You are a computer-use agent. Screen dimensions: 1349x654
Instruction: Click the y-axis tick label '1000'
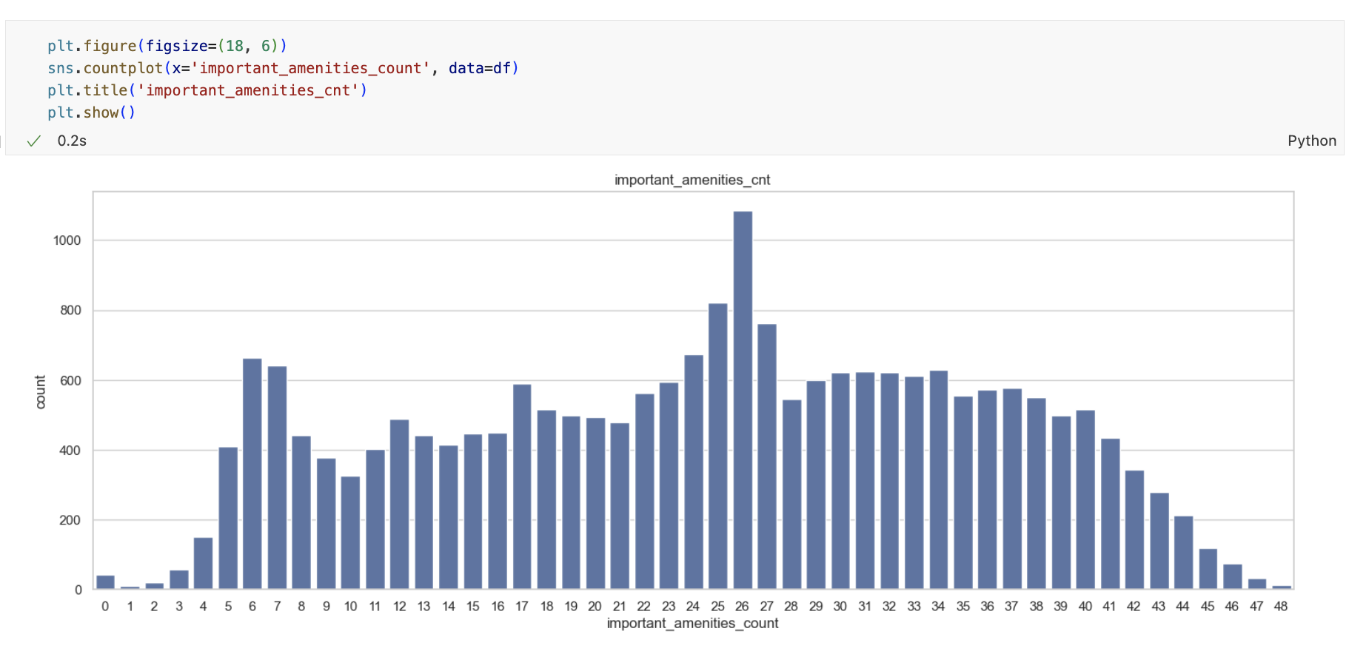tap(67, 240)
